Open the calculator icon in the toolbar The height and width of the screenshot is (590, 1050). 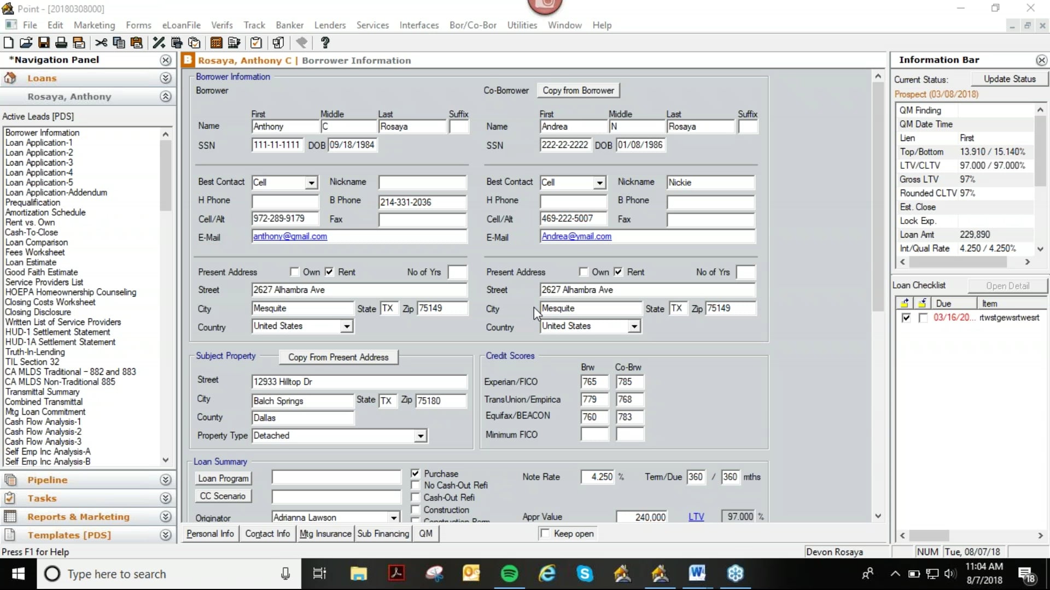pyautogui.click(x=215, y=43)
